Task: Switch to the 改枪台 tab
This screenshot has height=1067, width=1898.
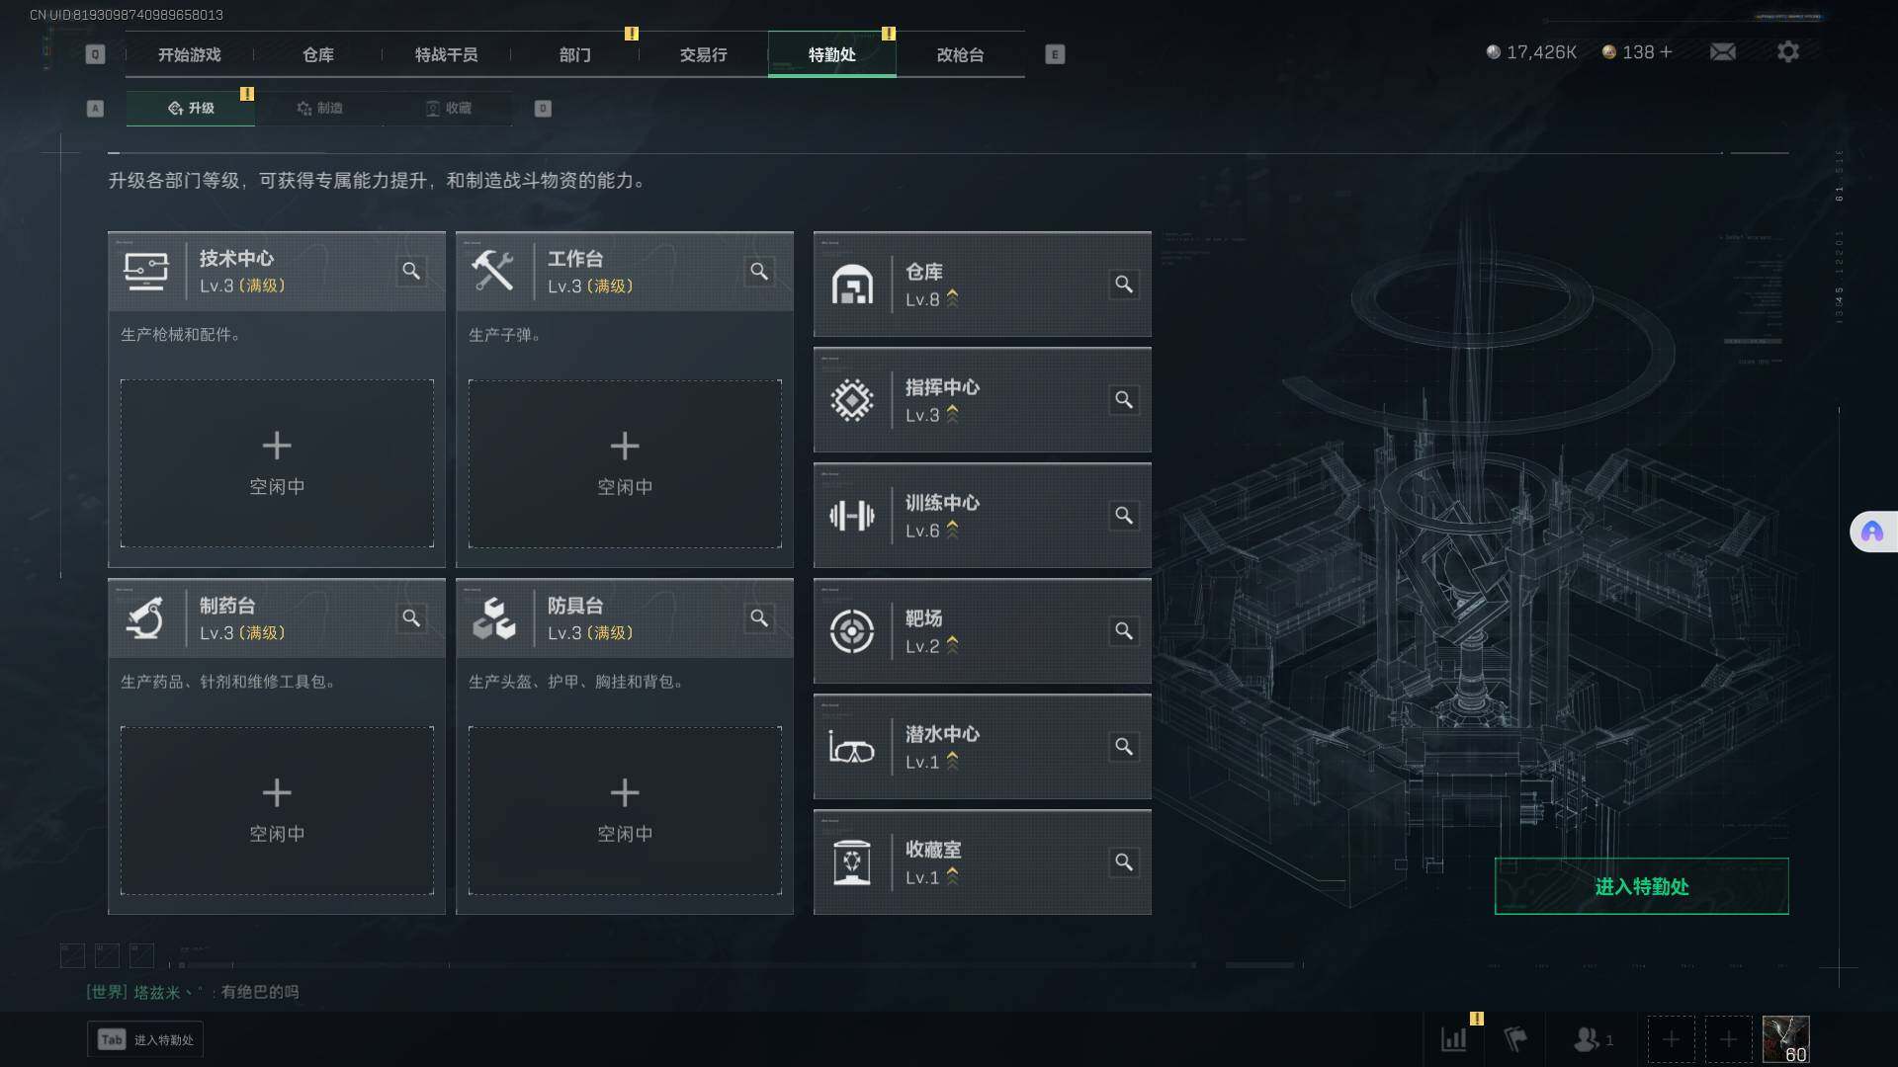Action: pyautogui.click(x=960, y=54)
